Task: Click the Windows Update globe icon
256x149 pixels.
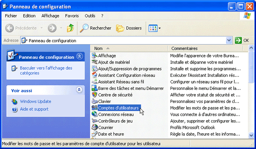Action: coord(14,101)
